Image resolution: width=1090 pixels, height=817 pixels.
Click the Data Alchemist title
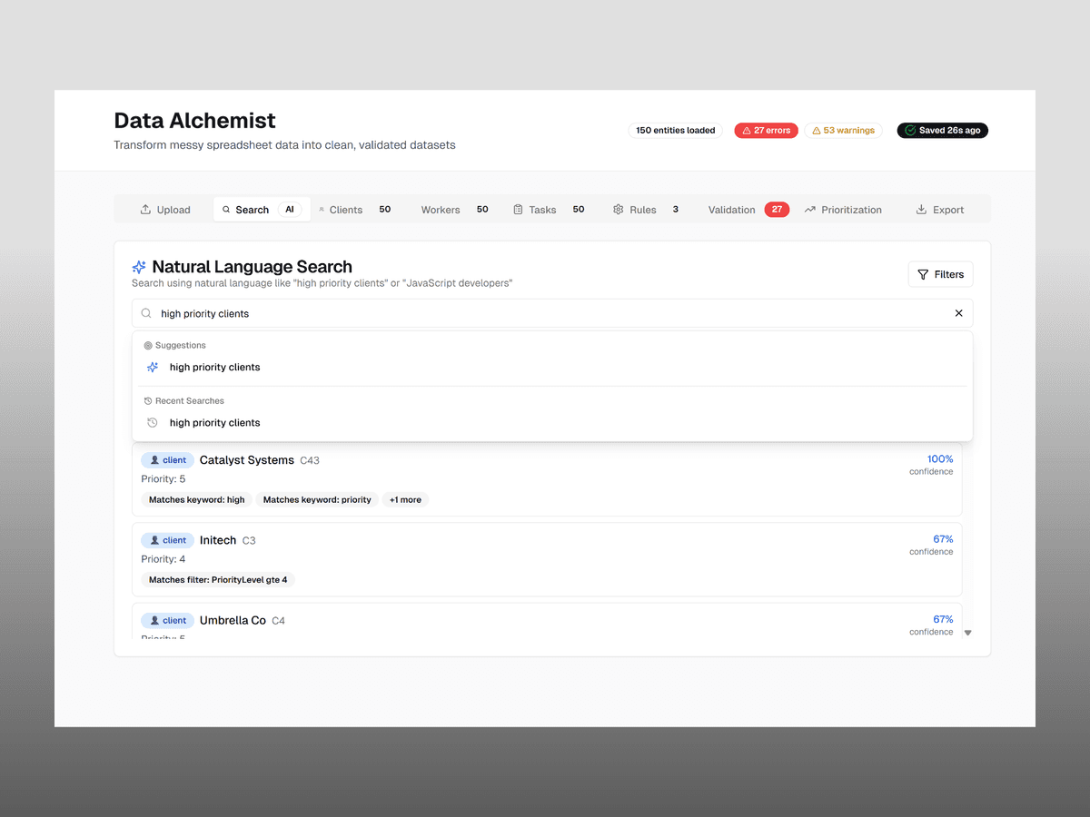(x=194, y=121)
